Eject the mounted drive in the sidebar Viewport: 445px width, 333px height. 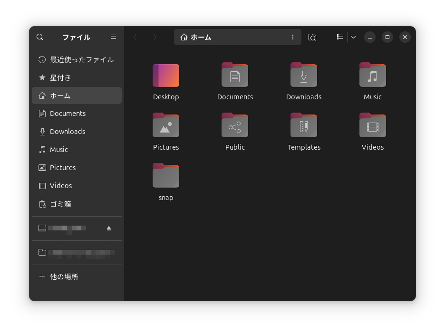coord(109,228)
